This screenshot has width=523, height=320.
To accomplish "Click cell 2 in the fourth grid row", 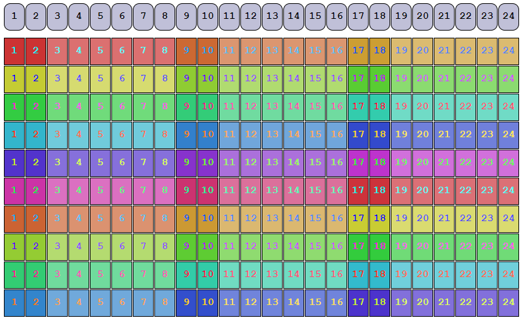I will 36,135.
